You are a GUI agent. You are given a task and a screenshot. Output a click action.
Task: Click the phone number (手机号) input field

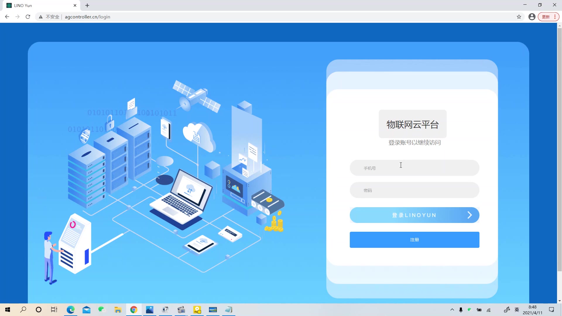[414, 168]
